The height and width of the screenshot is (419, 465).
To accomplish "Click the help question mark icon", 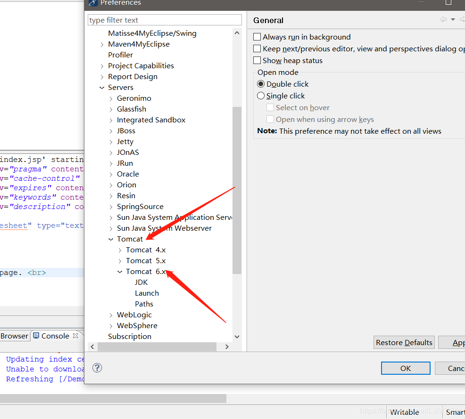I will tap(97, 368).
